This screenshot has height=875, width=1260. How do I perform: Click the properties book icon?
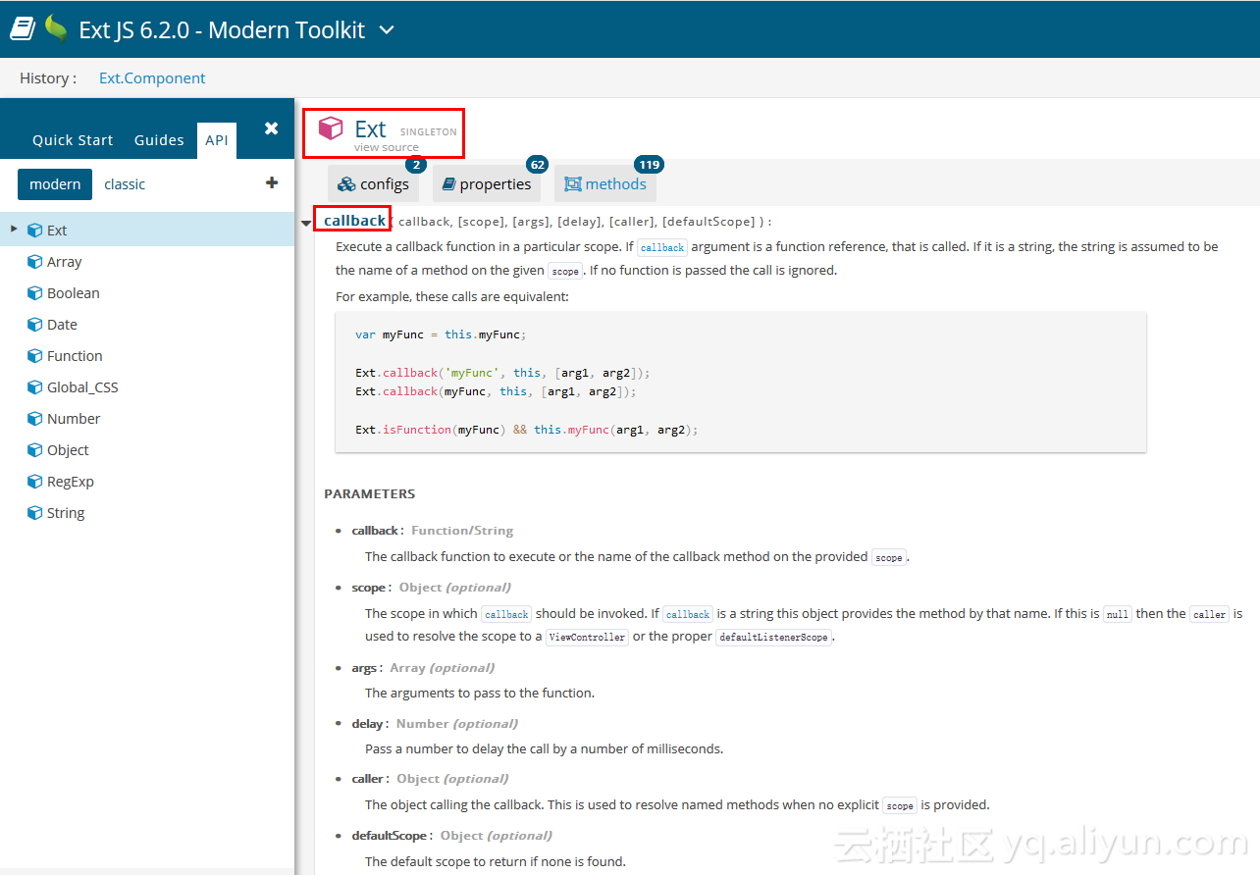click(x=448, y=183)
